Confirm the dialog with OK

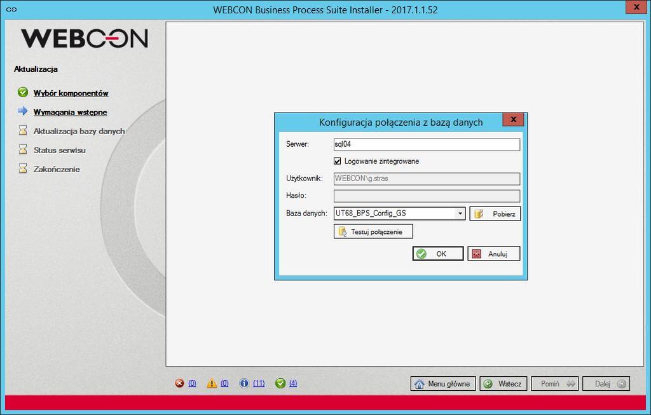pos(438,254)
